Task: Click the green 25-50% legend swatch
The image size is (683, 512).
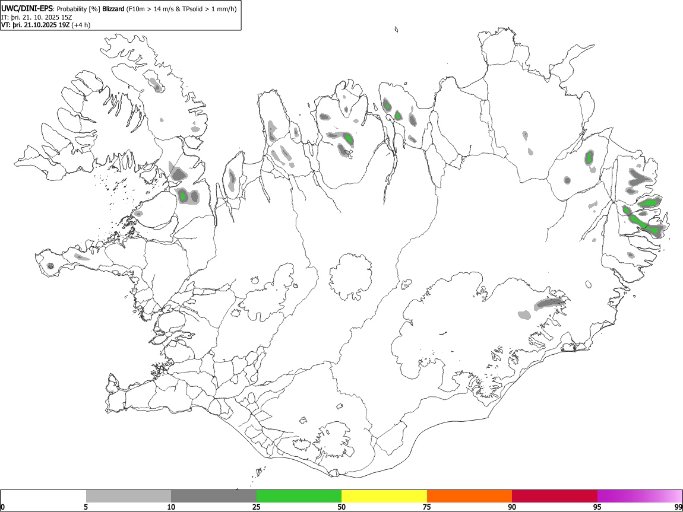Action: point(299,497)
